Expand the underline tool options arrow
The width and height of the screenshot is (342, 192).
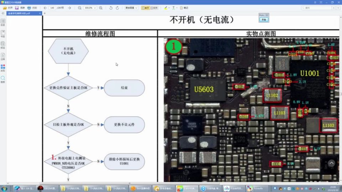tap(177, 8)
